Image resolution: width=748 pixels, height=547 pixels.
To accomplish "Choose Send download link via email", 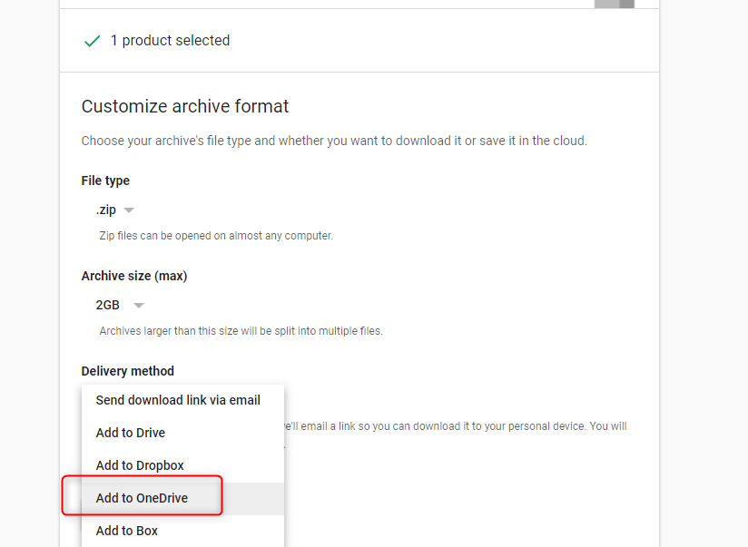I will tap(178, 400).
